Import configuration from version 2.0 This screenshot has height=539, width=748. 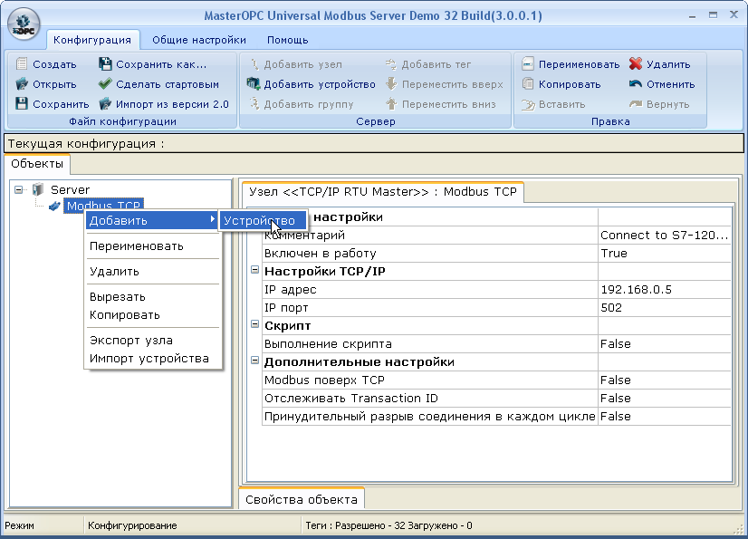click(x=160, y=102)
